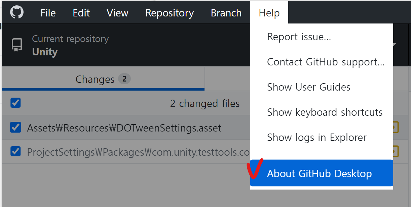Viewport: 411px width, 207px height.
Task: Click modified status icon for DOTweenSettings.asset
Action: pyautogui.click(x=396, y=127)
